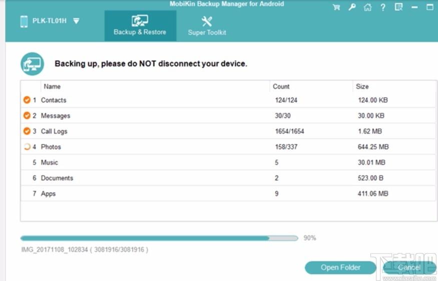
Task: Click Contacts size 124.00 KB
Action: (373, 100)
